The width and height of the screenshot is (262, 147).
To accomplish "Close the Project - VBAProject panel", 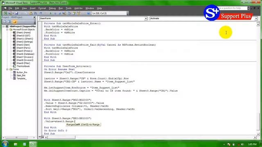I will point(34,17).
